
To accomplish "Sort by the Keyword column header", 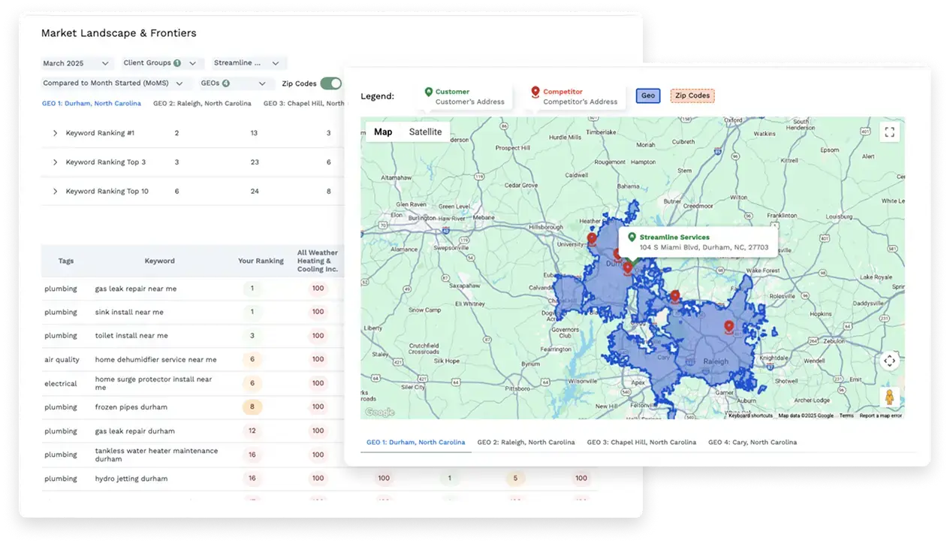I will pos(160,261).
